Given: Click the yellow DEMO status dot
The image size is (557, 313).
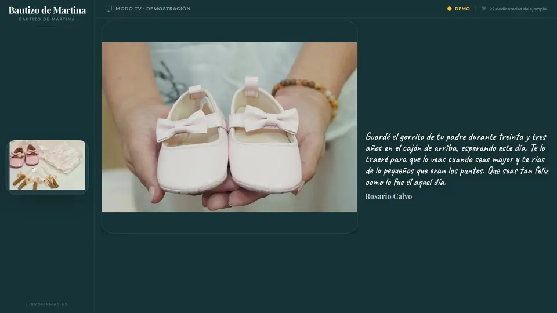Looking at the screenshot, I should (449, 9).
